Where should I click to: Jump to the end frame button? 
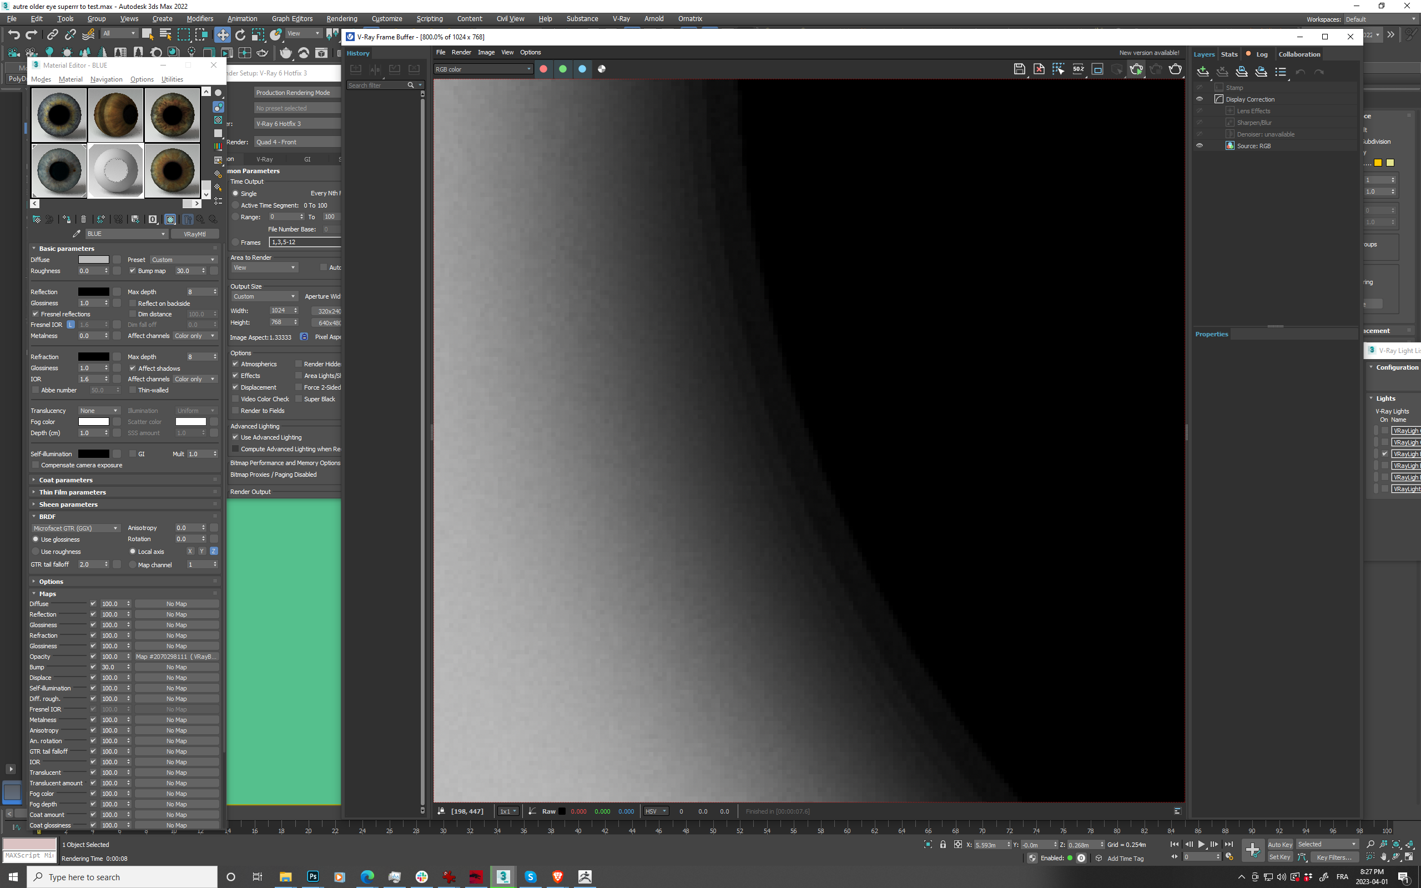[1228, 845]
